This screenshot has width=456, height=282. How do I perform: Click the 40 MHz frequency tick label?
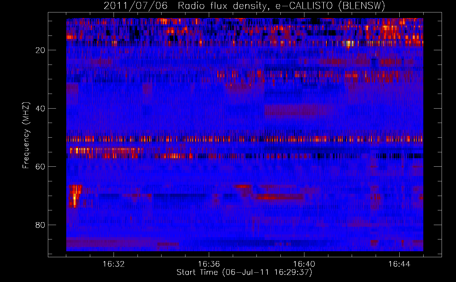tap(41, 109)
